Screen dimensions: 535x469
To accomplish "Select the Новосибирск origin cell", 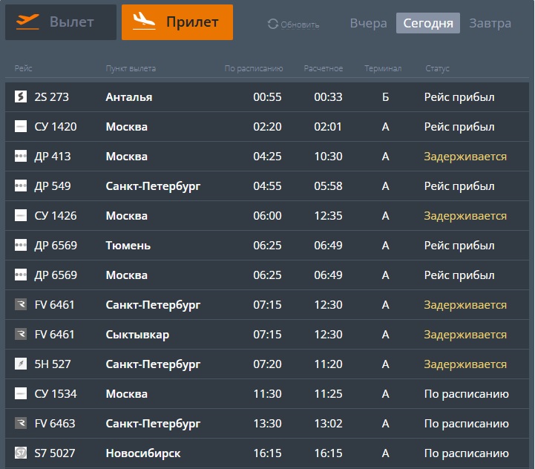I will pos(143,453).
